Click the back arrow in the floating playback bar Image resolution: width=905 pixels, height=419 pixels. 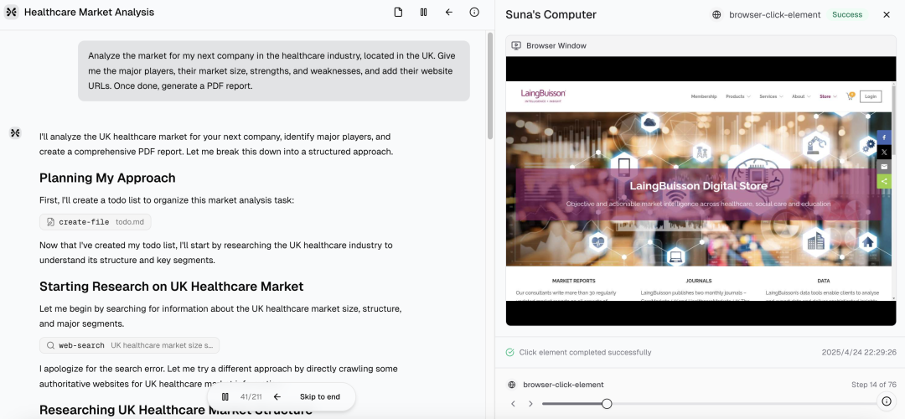point(277,397)
